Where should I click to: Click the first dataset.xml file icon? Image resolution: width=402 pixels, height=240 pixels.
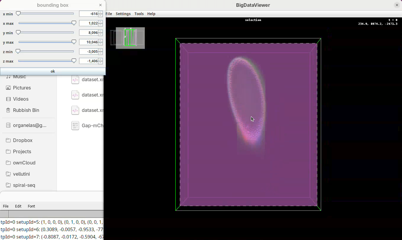75,80
